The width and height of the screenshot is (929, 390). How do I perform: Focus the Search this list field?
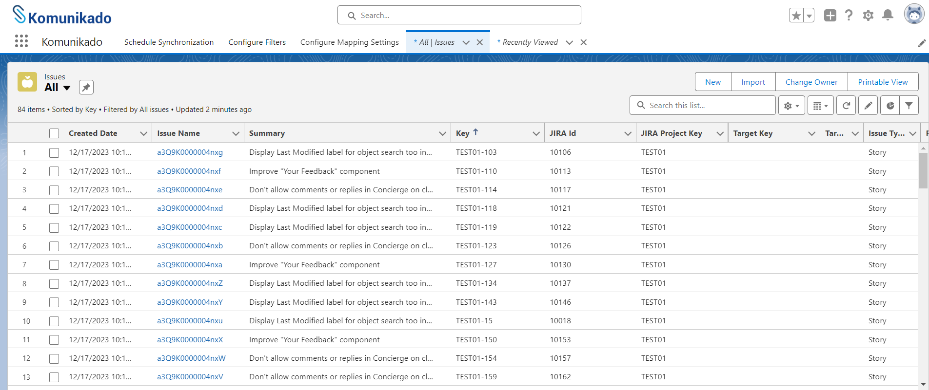click(703, 105)
